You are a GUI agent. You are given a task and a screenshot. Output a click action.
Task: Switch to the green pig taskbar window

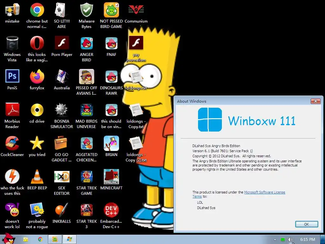point(55,240)
